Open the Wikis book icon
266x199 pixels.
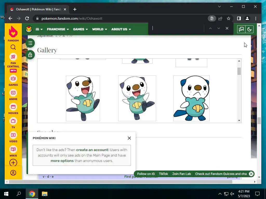coord(13,149)
